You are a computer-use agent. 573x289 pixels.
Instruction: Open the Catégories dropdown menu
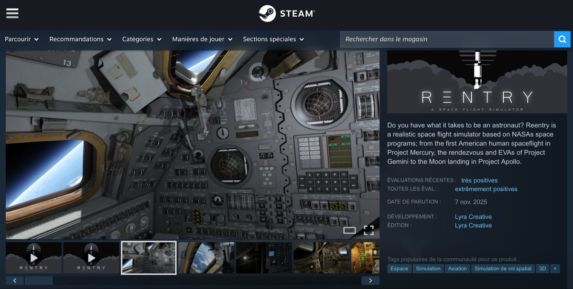142,39
